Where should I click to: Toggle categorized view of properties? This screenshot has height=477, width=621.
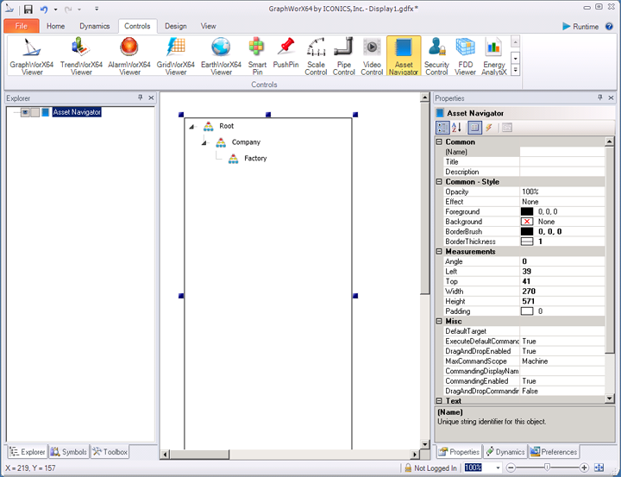point(442,128)
